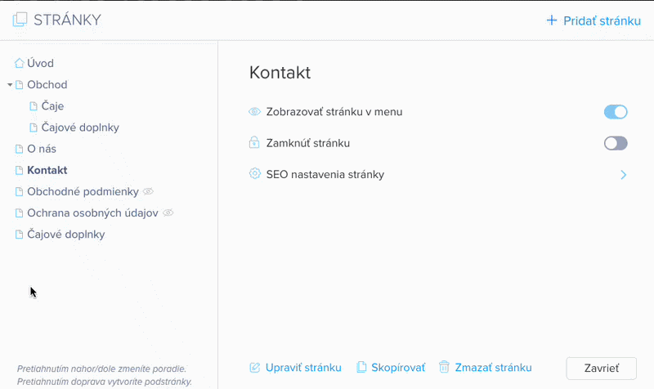
Task: Click the pencil icon for Upraviť stránku
Action: point(254,368)
